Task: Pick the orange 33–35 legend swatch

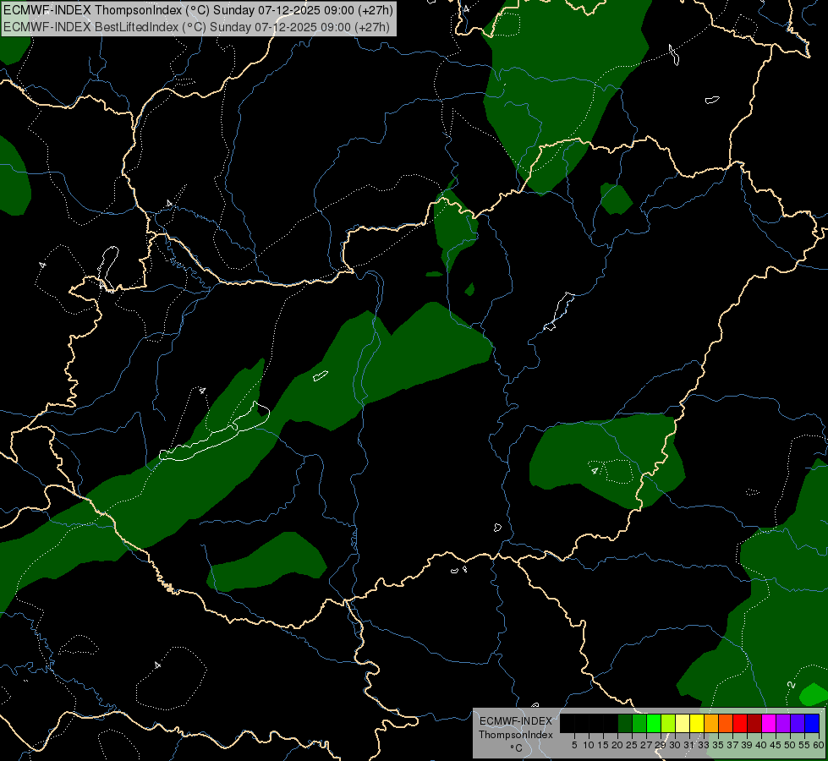Action: click(x=711, y=723)
